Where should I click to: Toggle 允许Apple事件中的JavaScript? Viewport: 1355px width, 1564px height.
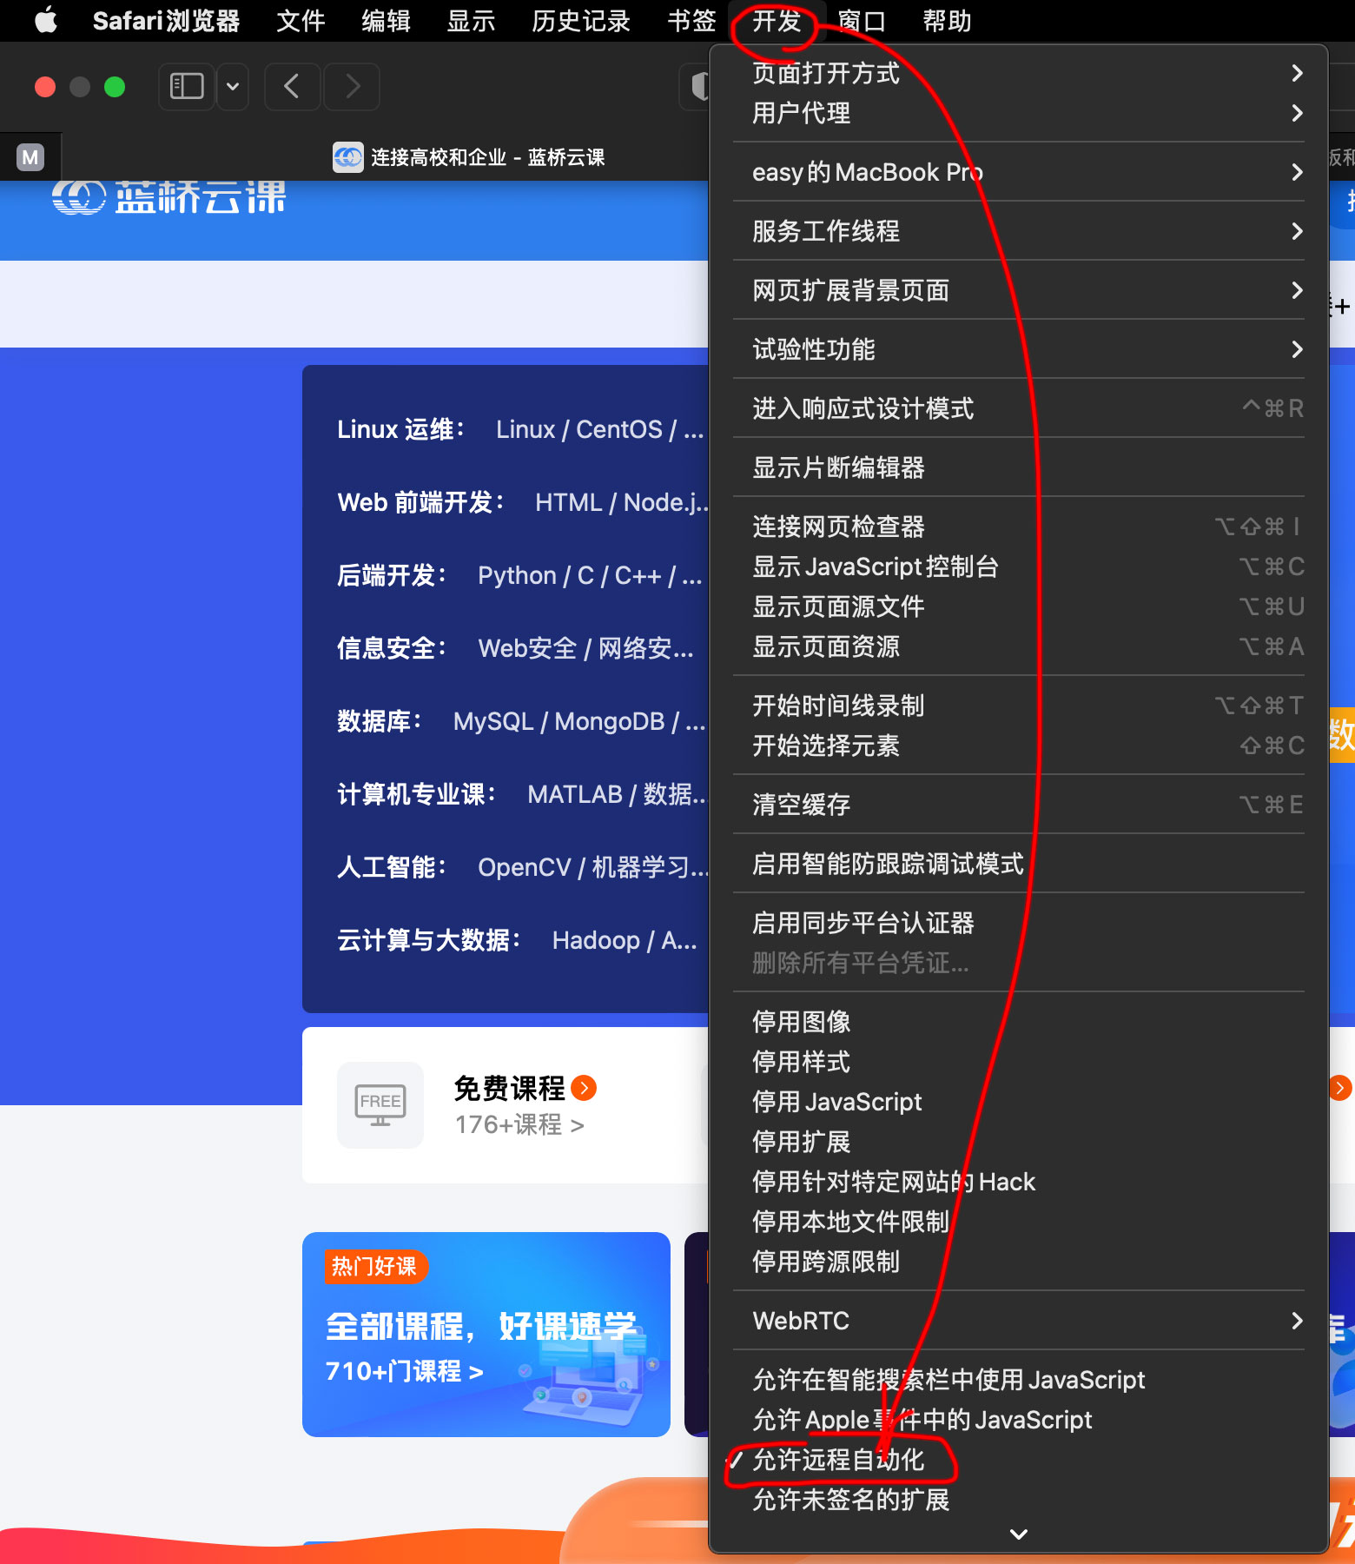pyautogui.click(x=1019, y=1420)
